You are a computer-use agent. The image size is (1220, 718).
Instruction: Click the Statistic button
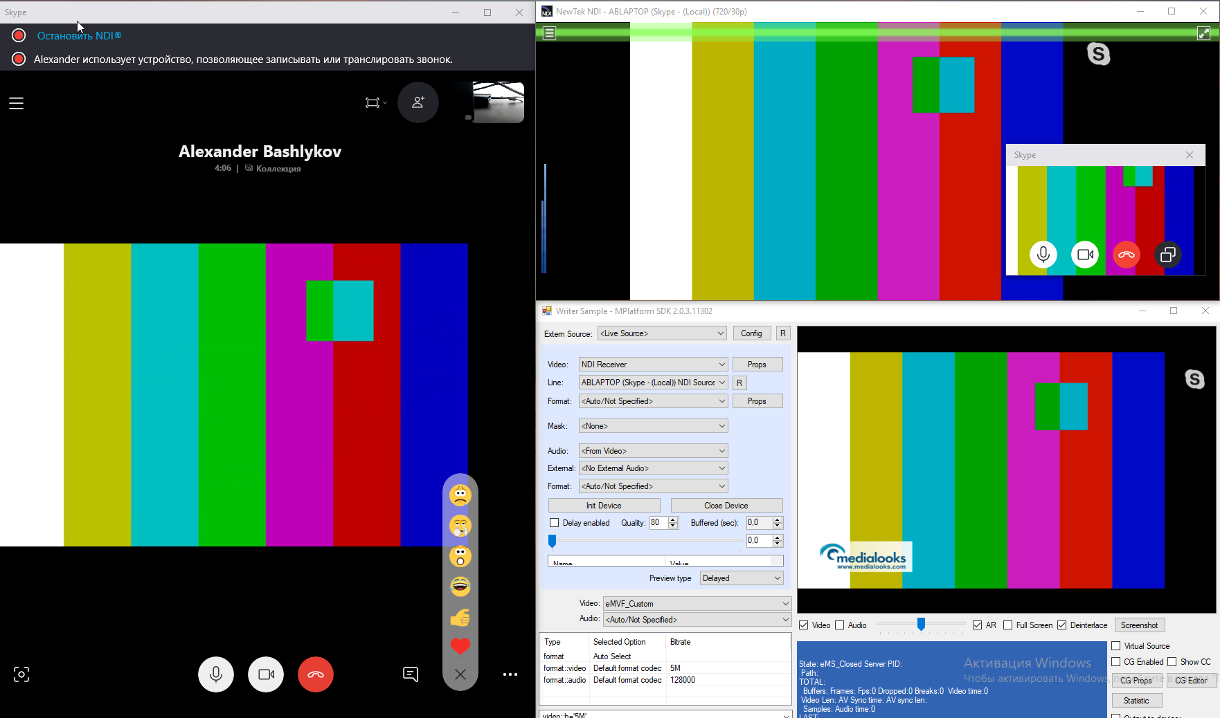tap(1136, 701)
